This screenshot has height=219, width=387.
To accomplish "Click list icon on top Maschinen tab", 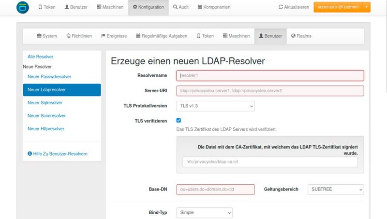I will click(x=99, y=7).
